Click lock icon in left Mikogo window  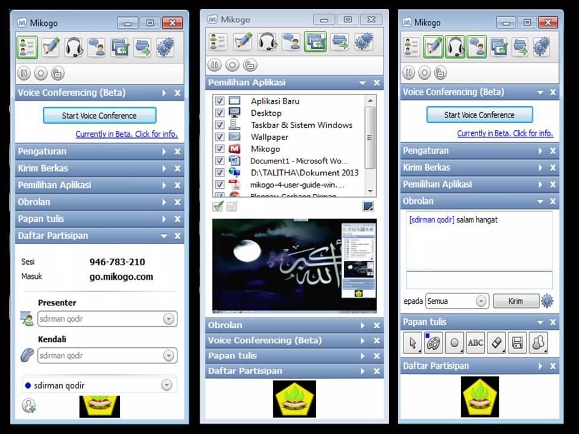coord(58,73)
